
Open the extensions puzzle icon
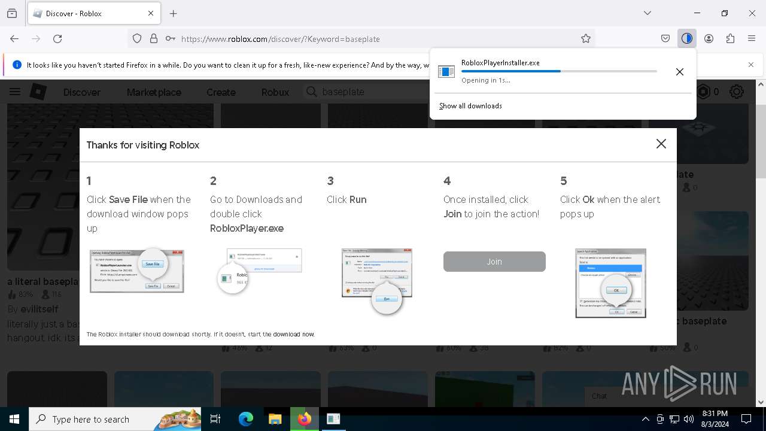(730, 38)
